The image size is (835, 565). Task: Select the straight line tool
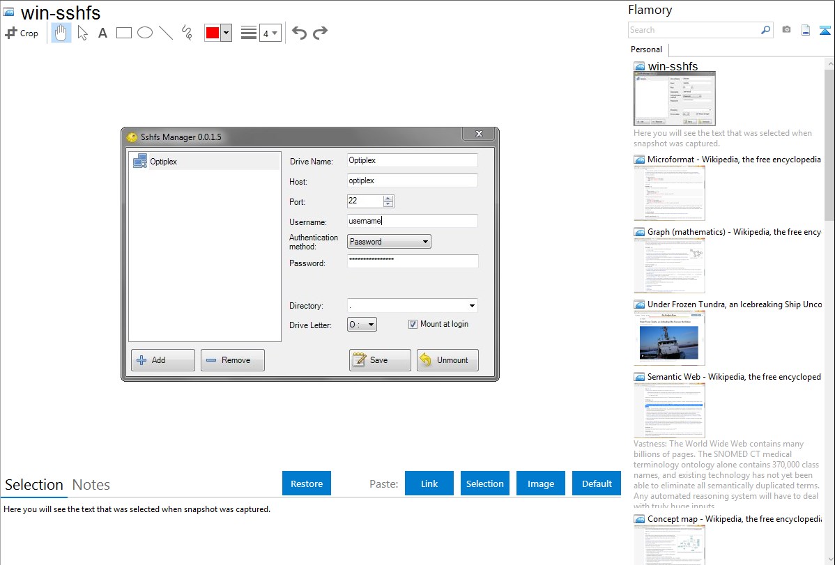(166, 33)
